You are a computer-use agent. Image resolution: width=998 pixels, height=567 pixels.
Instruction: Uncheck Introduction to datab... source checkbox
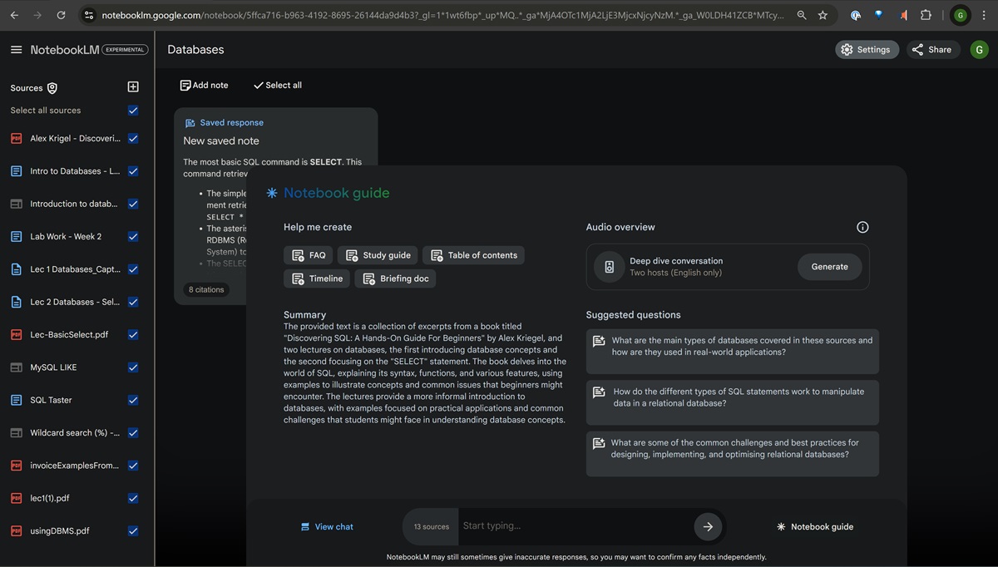tap(133, 204)
